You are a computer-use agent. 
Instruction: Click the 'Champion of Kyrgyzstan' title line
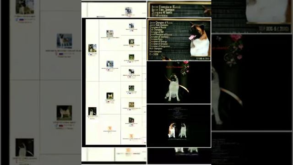click(160, 46)
